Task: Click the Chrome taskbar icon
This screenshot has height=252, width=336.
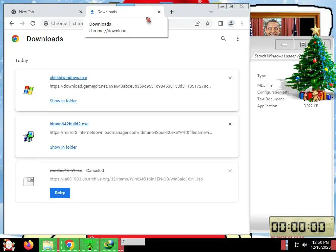Action: pyautogui.click(x=69, y=245)
